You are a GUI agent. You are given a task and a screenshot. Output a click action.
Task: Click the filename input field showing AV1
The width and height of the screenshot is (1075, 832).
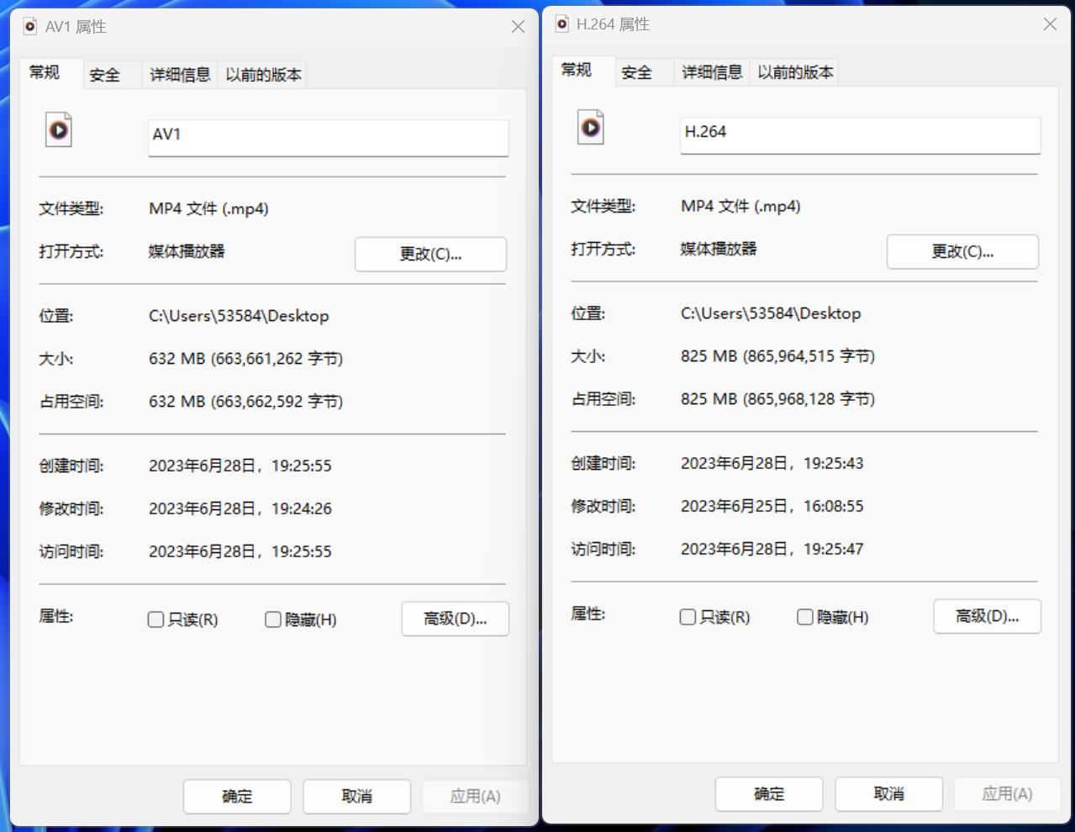click(327, 138)
